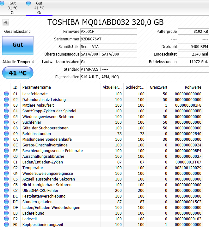Click status icon of row 09 Betriebsstunden
This screenshot has height=231, width=209.
pyautogui.click(x=6, y=133)
